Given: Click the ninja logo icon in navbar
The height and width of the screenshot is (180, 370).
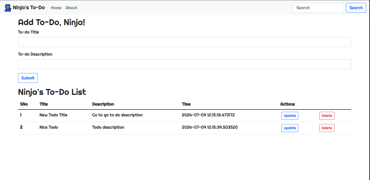Looking at the screenshot, I should tap(8, 8).
